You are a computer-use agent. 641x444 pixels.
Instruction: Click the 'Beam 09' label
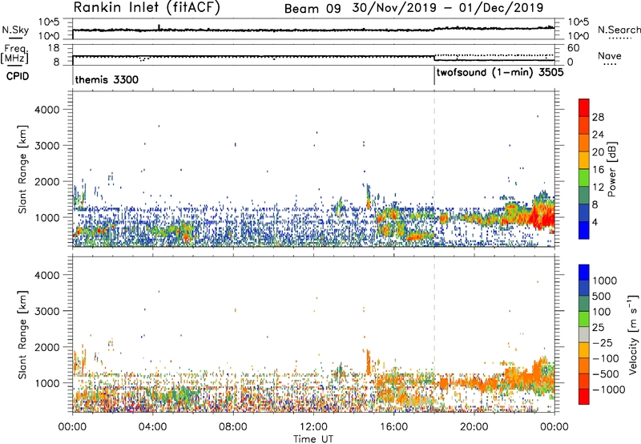[312, 9]
